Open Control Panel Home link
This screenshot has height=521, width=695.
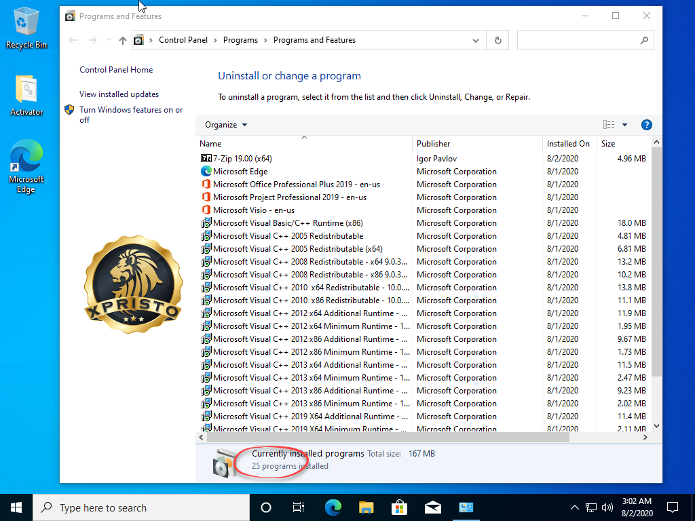pos(116,70)
